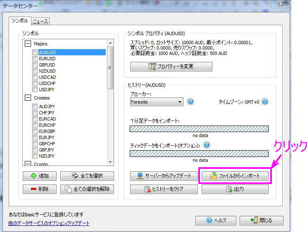The image size is (307, 232).
Task: Click the red minus 削除 icon
Action: click(33, 189)
